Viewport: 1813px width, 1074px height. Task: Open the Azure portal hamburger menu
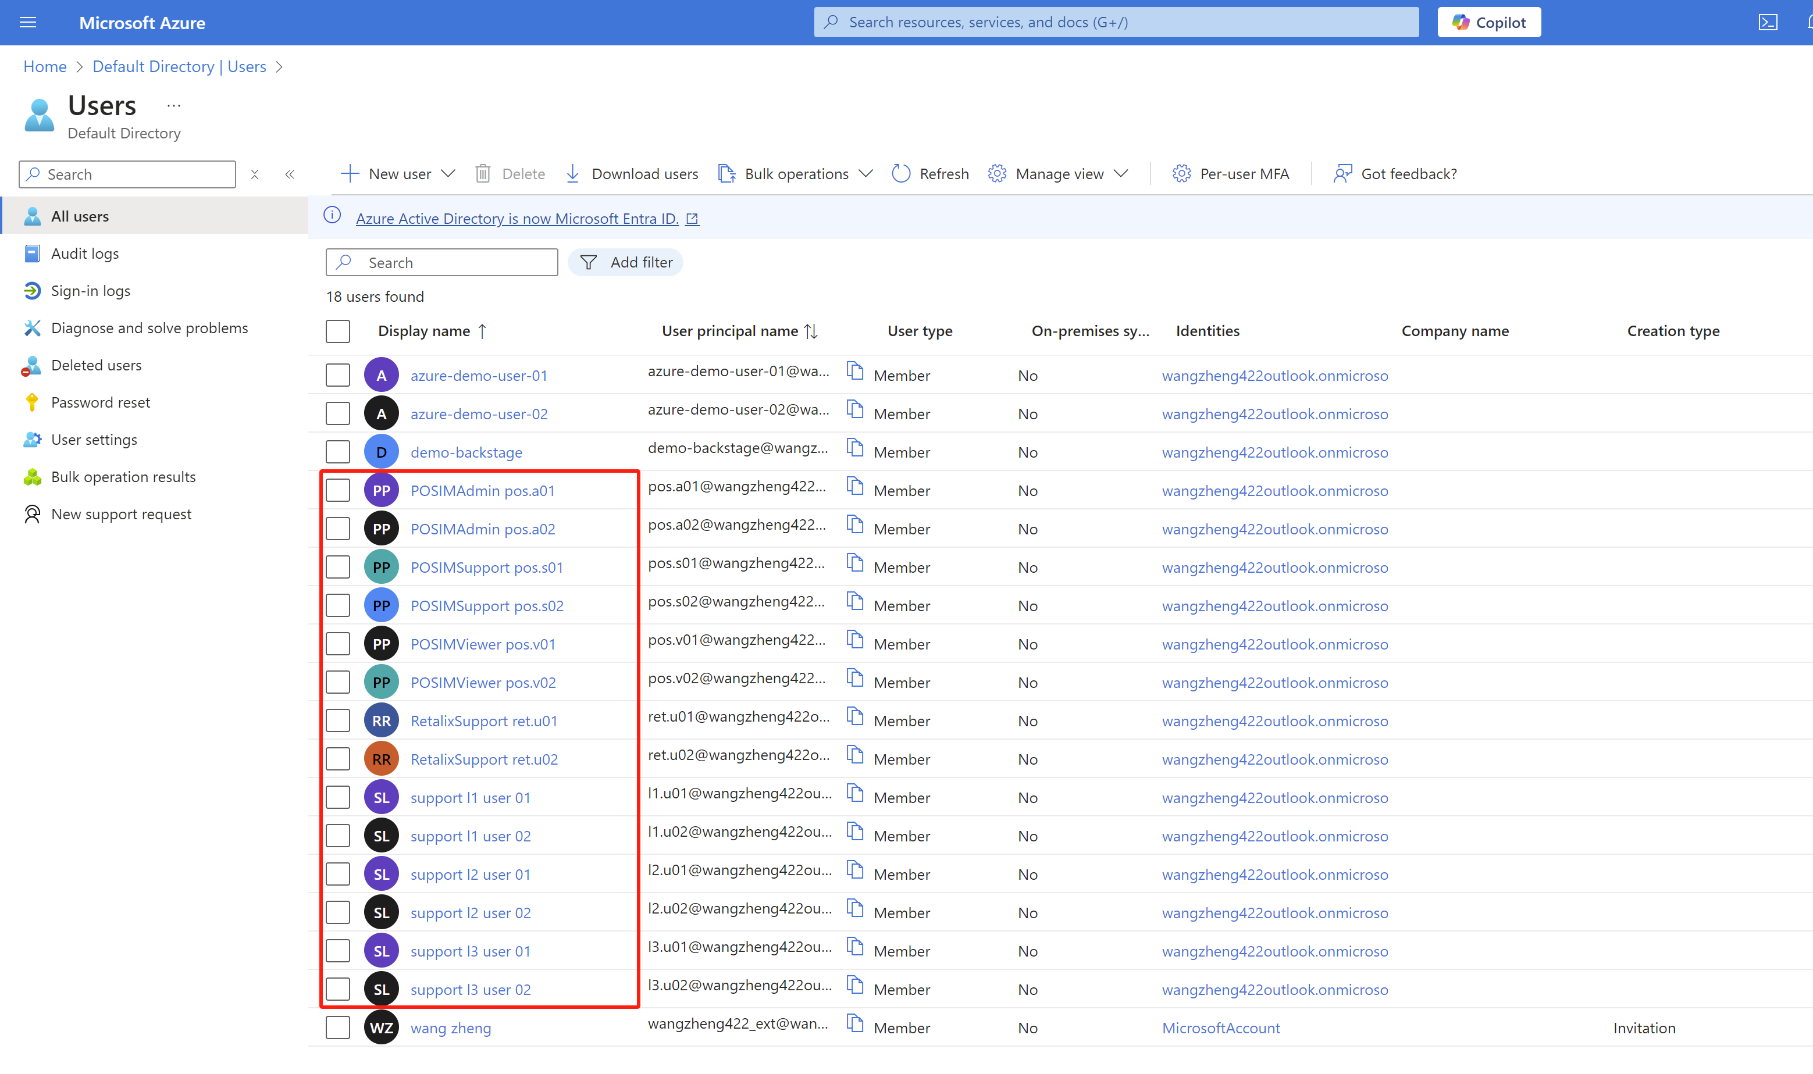[x=27, y=23]
